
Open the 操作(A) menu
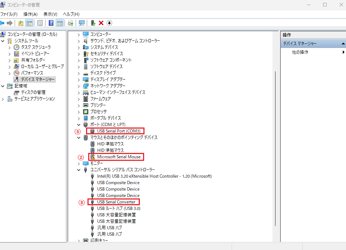[30, 14]
